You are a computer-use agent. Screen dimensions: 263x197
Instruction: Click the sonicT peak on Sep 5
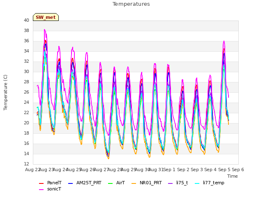[224, 41]
